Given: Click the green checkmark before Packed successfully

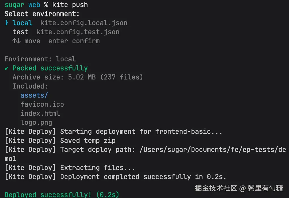Looking at the screenshot, I should pos(7,68).
